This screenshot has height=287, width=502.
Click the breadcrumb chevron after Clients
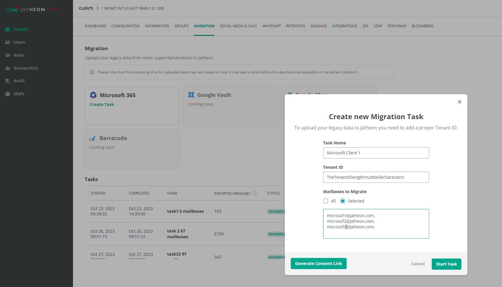coord(97,8)
